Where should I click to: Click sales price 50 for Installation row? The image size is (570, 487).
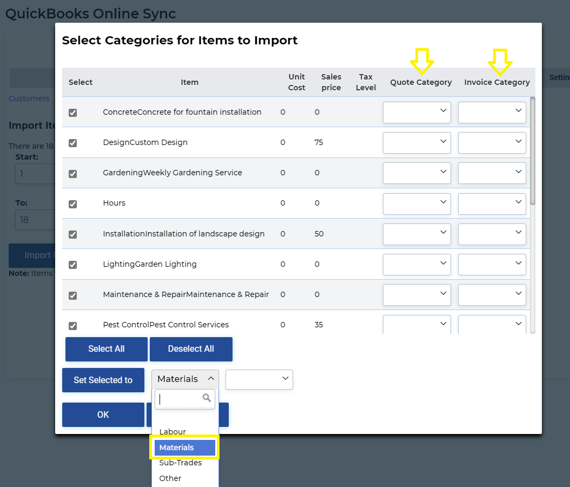click(319, 234)
